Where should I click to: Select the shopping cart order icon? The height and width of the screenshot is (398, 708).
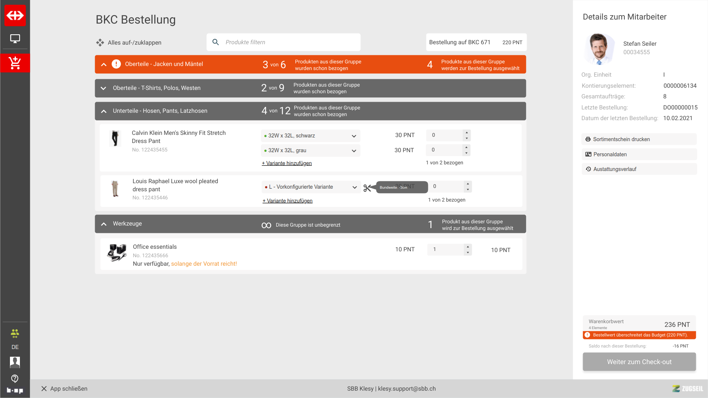pyautogui.click(x=15, y=63)
